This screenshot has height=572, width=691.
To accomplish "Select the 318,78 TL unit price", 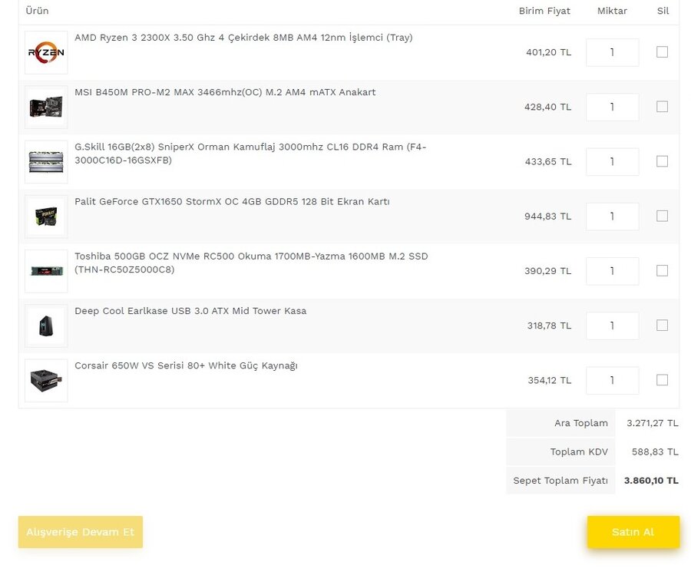I will (549, 326).
